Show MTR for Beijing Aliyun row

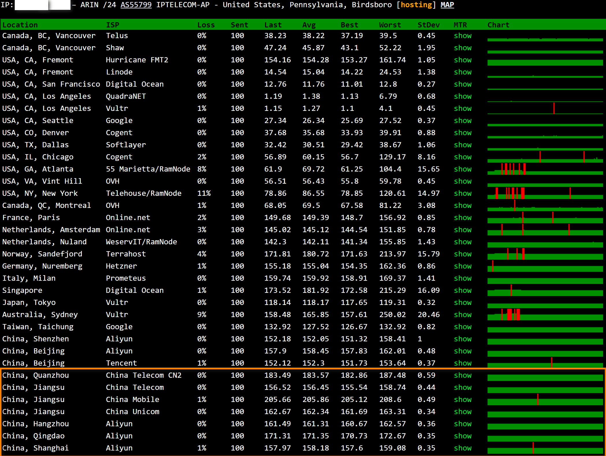click(462, 351)
